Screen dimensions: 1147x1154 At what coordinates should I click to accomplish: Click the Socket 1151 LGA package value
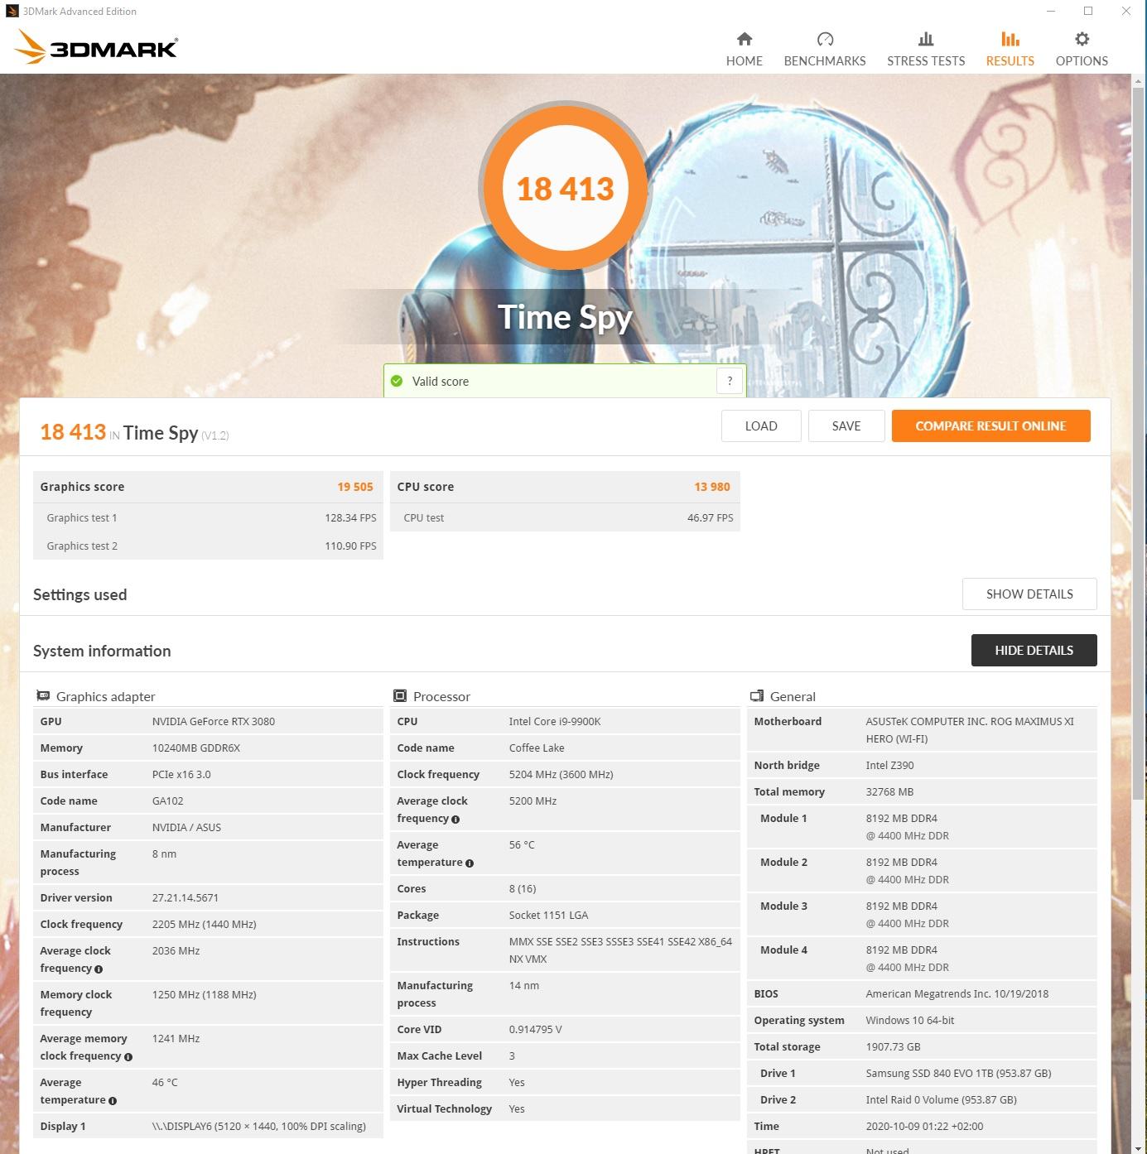(548, 915)
